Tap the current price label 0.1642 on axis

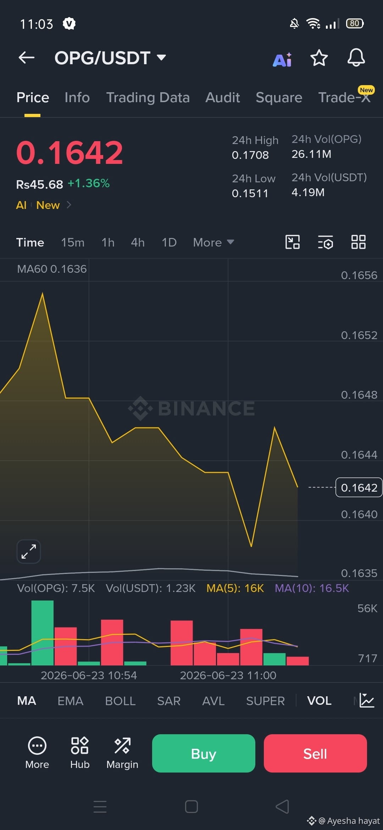[x=359, y=488]
